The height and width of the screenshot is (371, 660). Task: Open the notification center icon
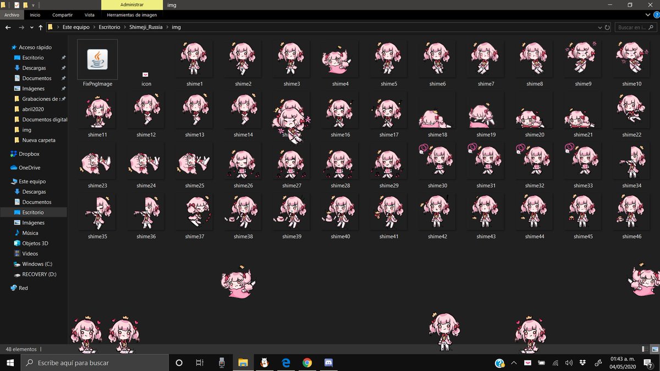click(648, 363)
